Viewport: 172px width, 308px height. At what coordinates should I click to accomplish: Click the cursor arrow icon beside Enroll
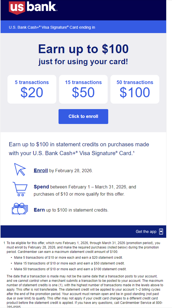[20, 169]
